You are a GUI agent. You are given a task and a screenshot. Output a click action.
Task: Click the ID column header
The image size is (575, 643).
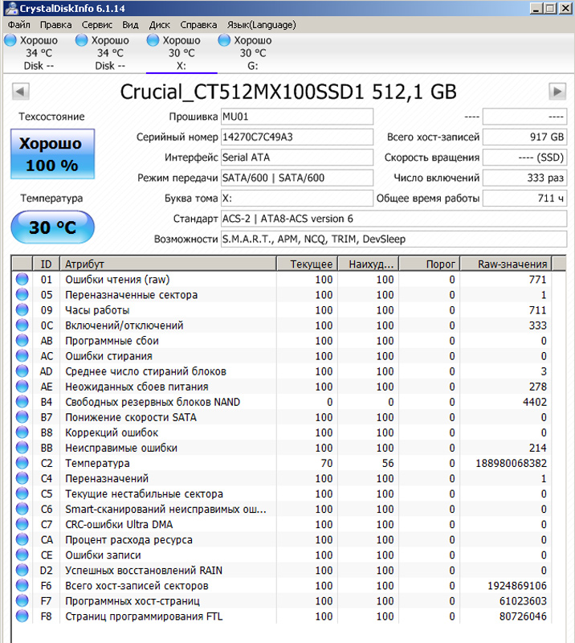[x=46, y=264]
